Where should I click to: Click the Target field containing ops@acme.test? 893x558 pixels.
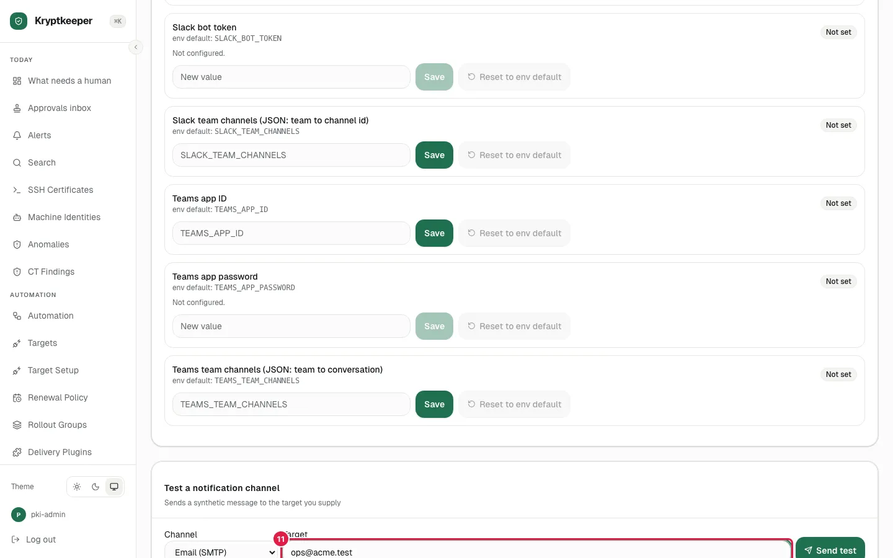click(x=537, y=550)
